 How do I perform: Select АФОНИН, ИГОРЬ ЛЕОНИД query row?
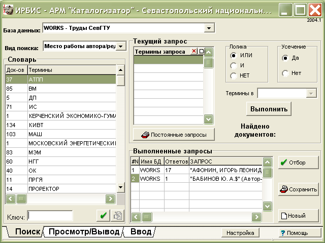(x=197, y=170)
